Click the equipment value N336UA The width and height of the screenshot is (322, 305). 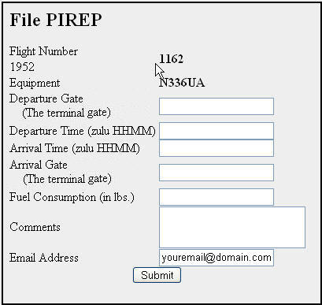[182, 83]
